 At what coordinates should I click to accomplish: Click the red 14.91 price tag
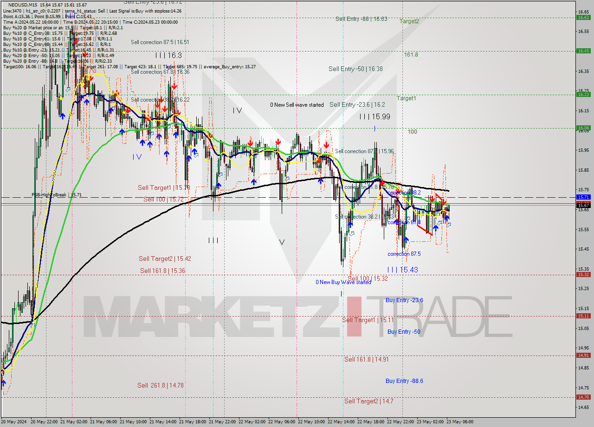[583, 355]
